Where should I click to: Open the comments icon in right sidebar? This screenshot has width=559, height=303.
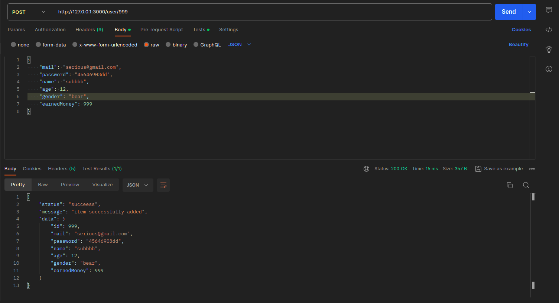(549, 10)
